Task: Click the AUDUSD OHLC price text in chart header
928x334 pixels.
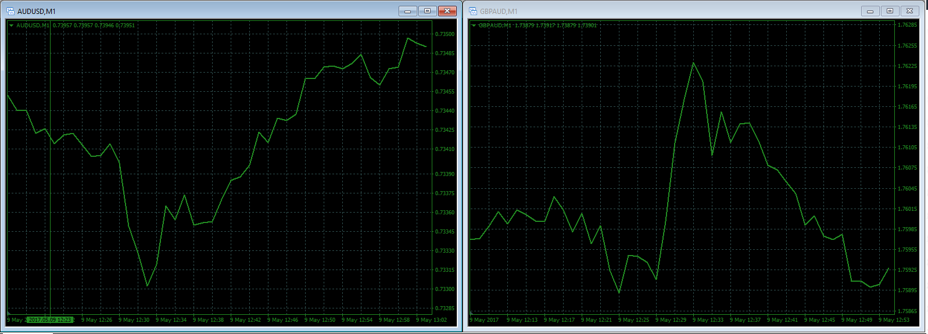Action: pos(94,26)
